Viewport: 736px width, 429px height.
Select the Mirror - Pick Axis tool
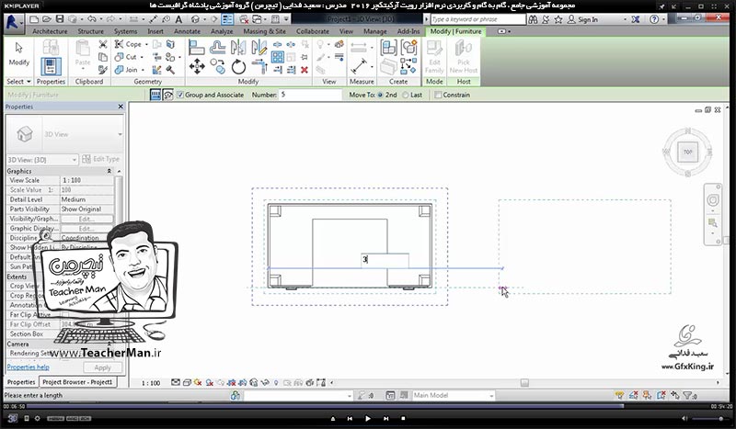[x=238, y=48]
